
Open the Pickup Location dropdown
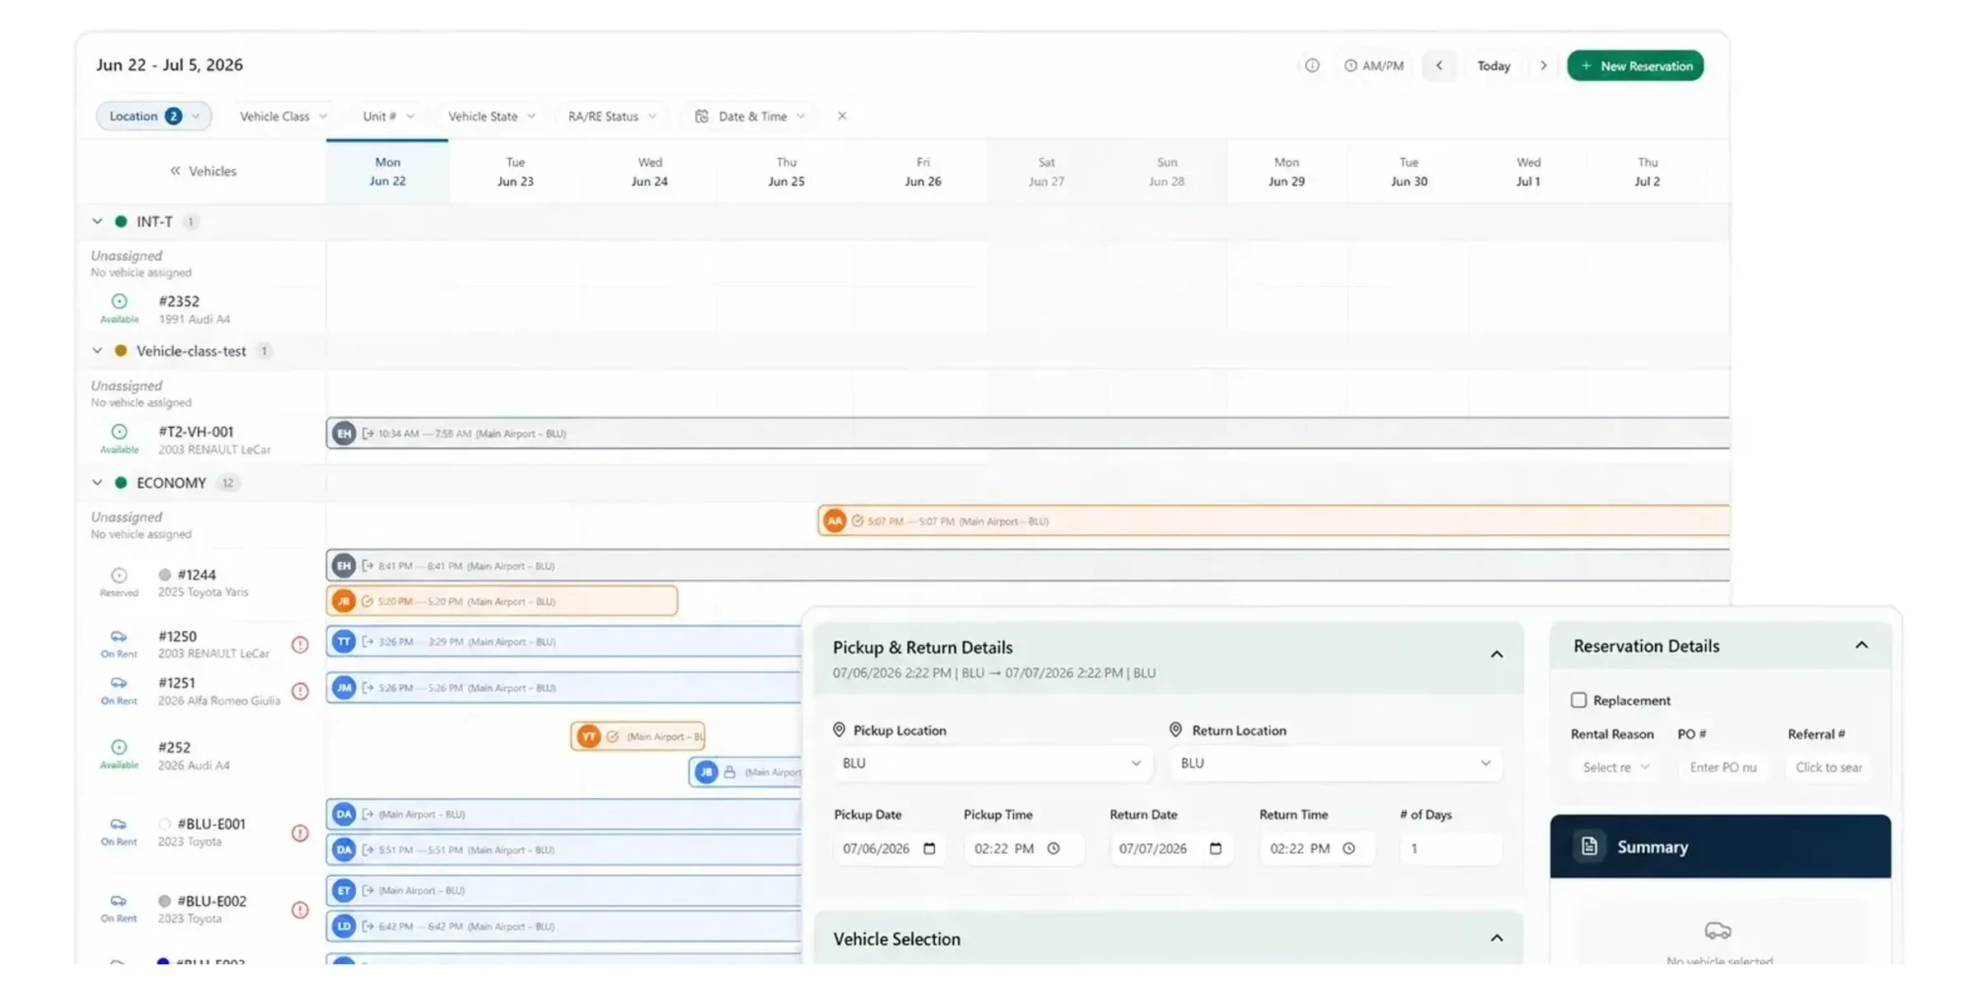[992, 763]
